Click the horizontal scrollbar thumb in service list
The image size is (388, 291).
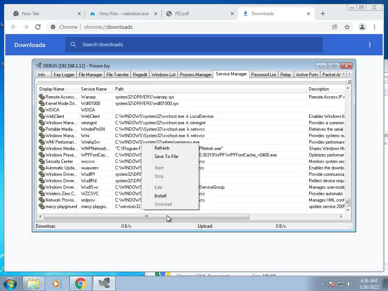(x=147, y=216)
